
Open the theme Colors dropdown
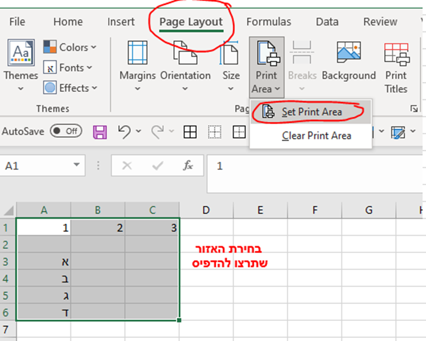tap(70, 47)
